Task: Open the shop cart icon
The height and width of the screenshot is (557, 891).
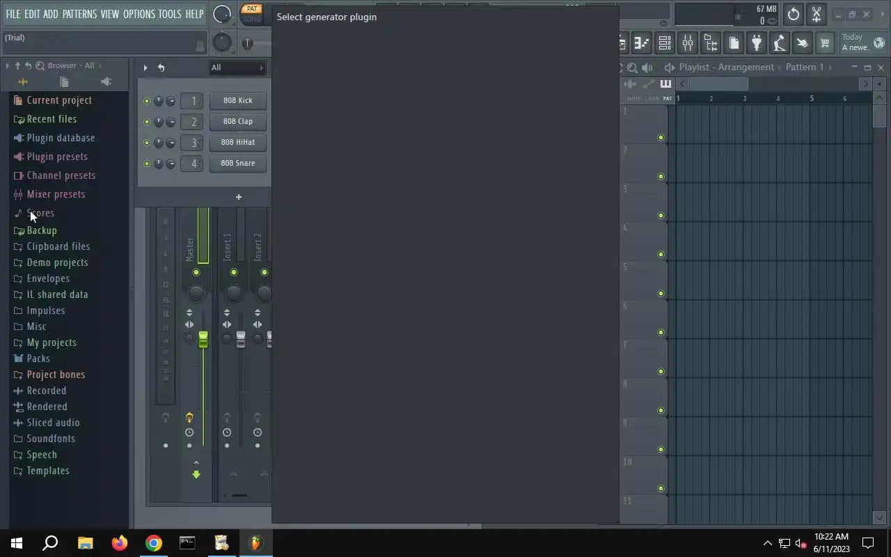Action: 825,43
